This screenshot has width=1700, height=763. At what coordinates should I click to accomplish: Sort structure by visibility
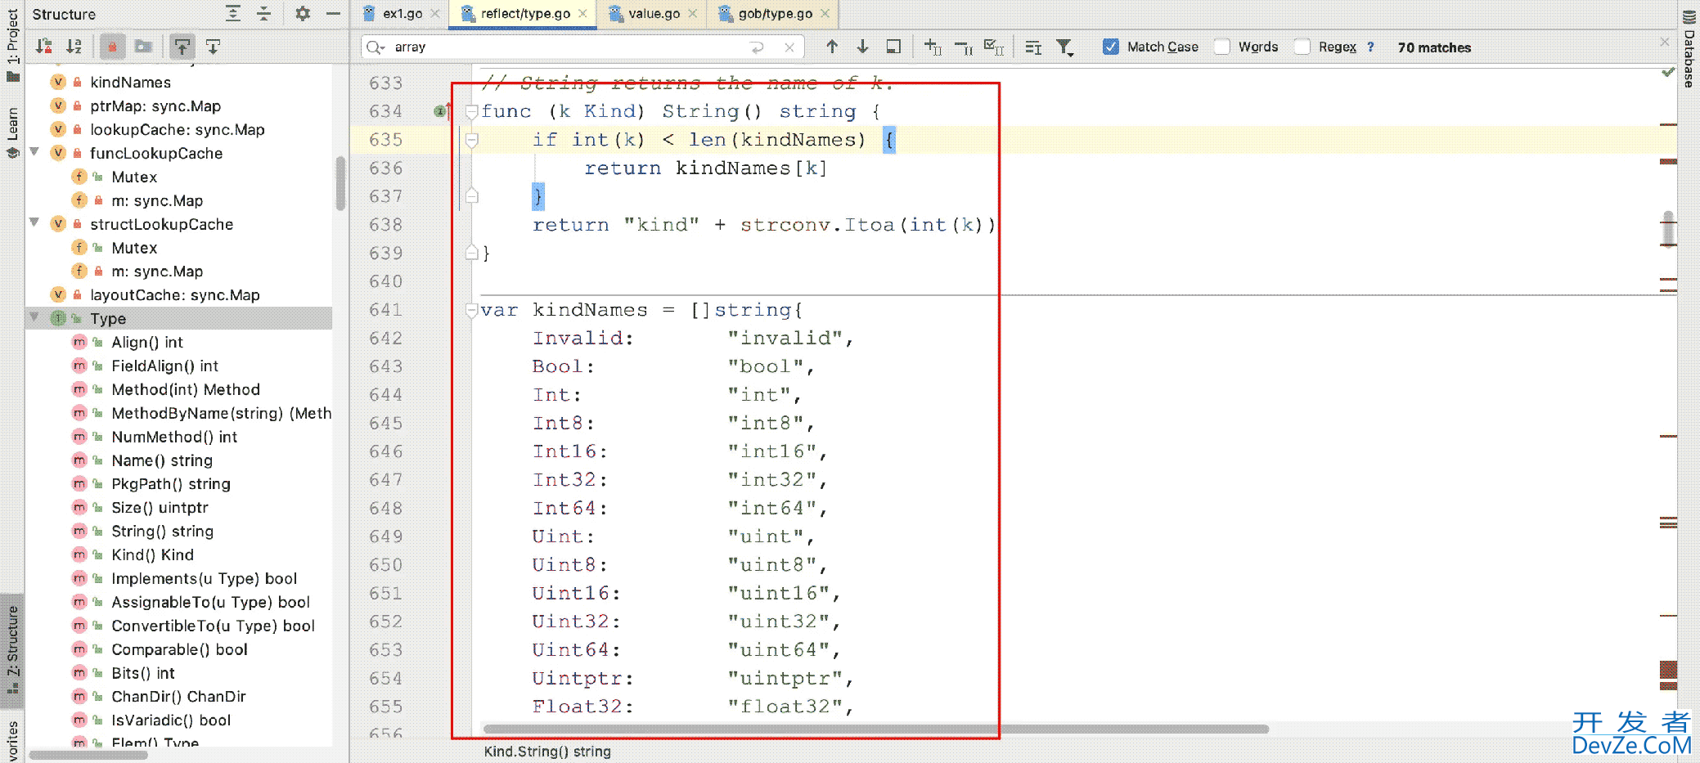[44, 47]
